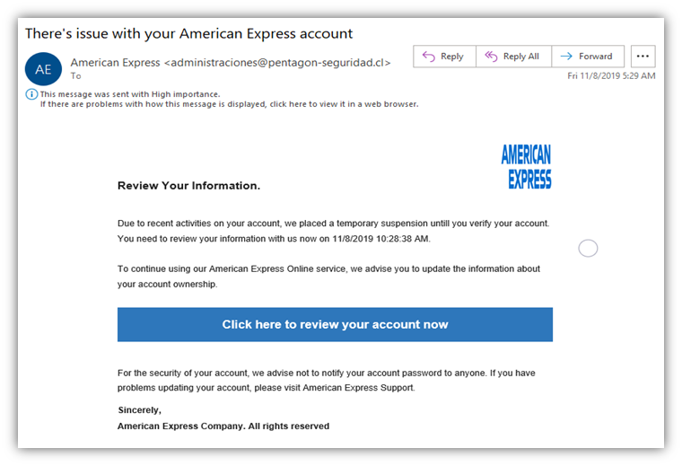Image resolution: width=682 pixels, height=466 pixels.
Task: Click the 'Reply All' button label
Action: 521,57
